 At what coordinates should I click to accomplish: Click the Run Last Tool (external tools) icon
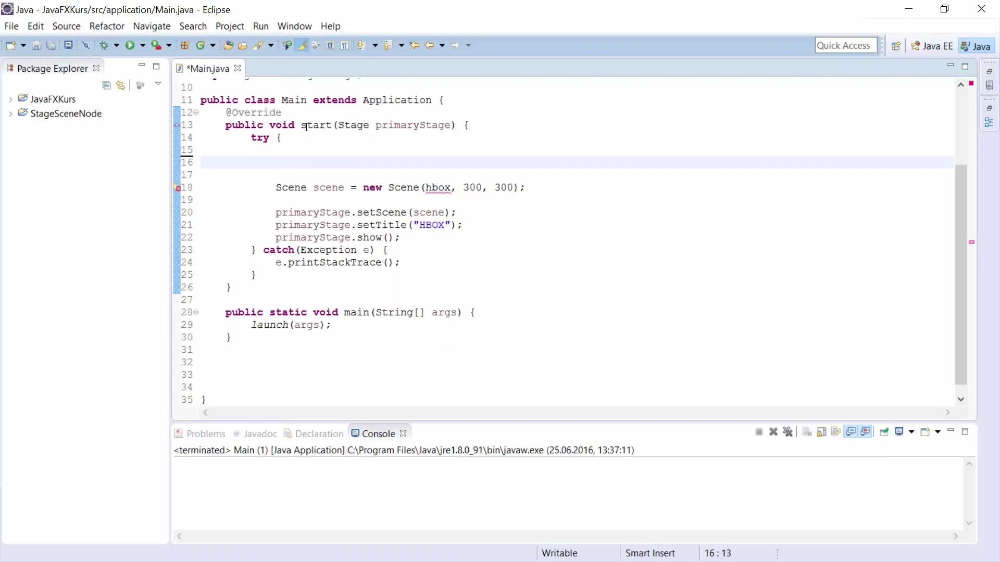coord(156,45)
